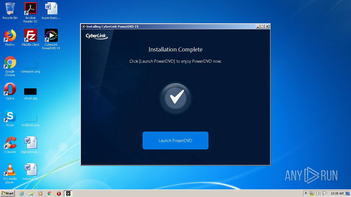Select the nokiaare.rtf document icon
This screenshot has width=351, height=197.
(x=30, y=172)
